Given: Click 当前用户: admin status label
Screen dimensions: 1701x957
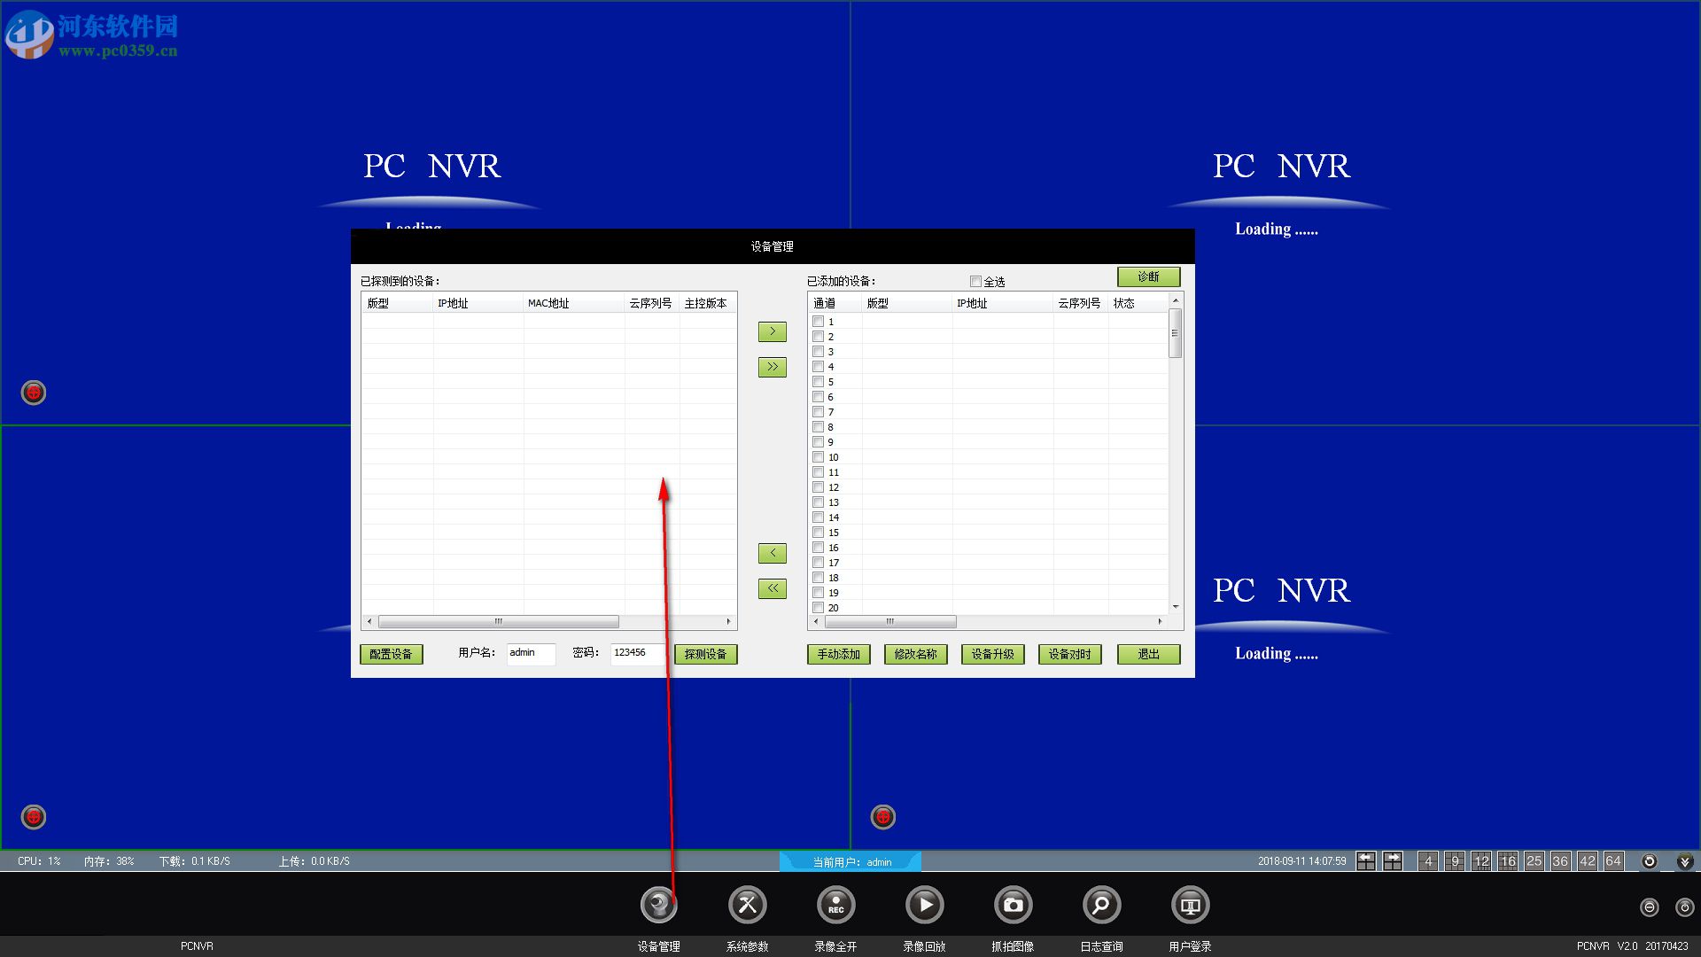Looking at the screenshot, I should [851, 862].
